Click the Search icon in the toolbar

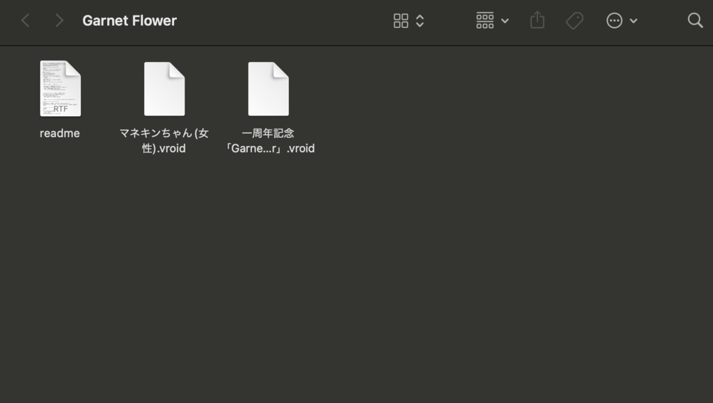point(695,20)
